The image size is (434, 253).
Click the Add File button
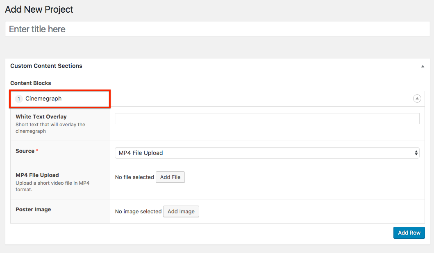[170, 177]
